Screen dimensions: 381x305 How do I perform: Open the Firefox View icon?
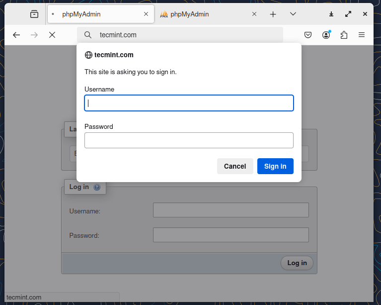coord(34,14)
